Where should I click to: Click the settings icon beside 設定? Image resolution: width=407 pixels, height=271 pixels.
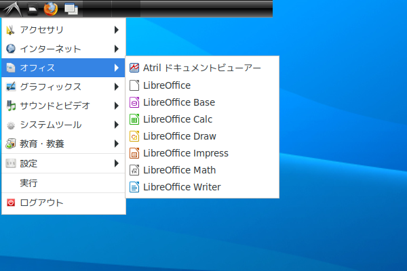coord(11,163)
